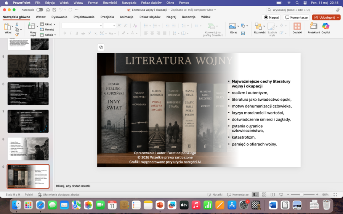
Task: Open the Układ layout dropdown
Action: coord(48,24)
